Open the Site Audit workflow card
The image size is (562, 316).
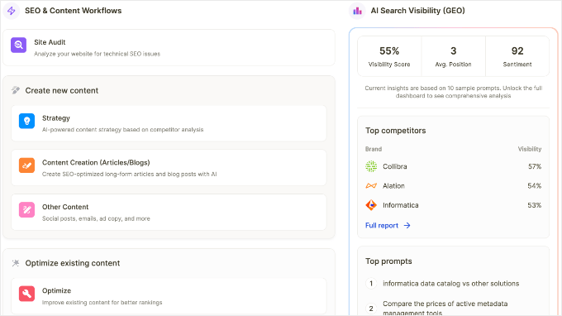[169, 48]
